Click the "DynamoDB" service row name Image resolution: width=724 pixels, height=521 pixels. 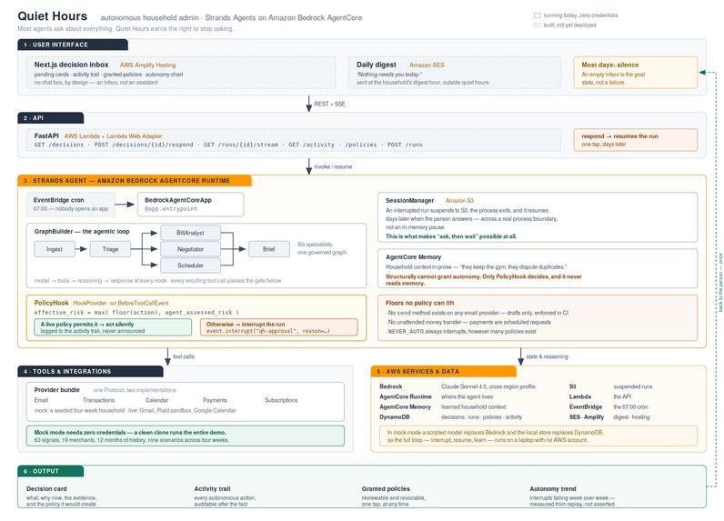[x=395, y=416]
